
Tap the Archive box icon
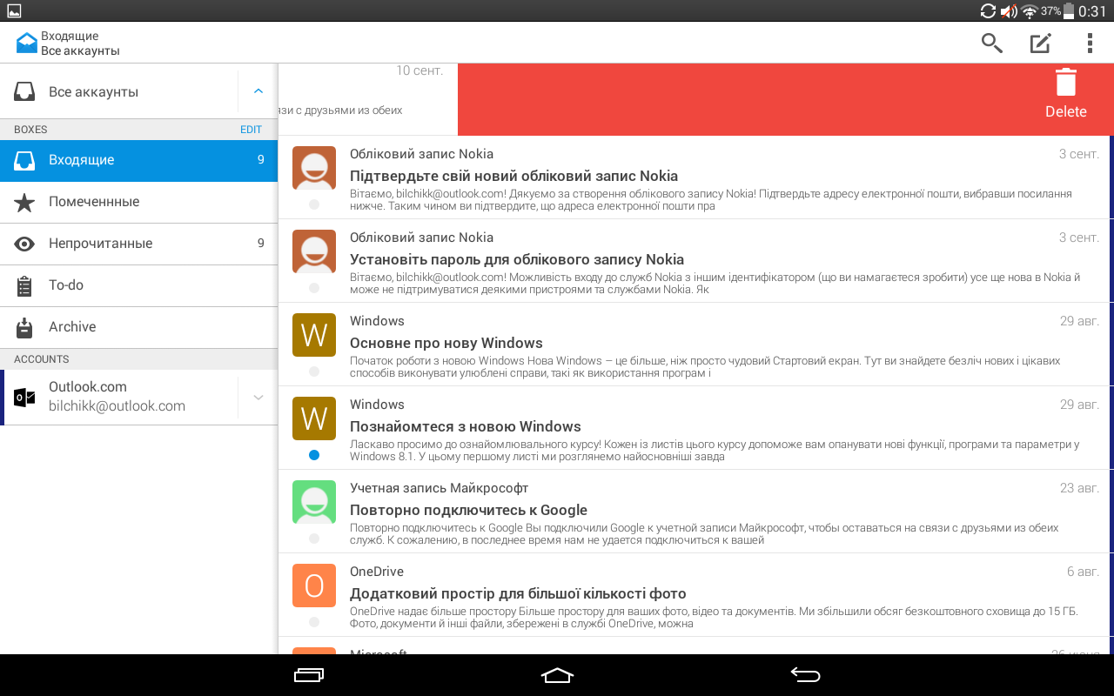[x=24, y=327]
